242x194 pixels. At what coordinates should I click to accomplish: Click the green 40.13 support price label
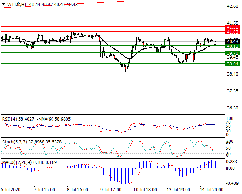[x=233, y=46]
